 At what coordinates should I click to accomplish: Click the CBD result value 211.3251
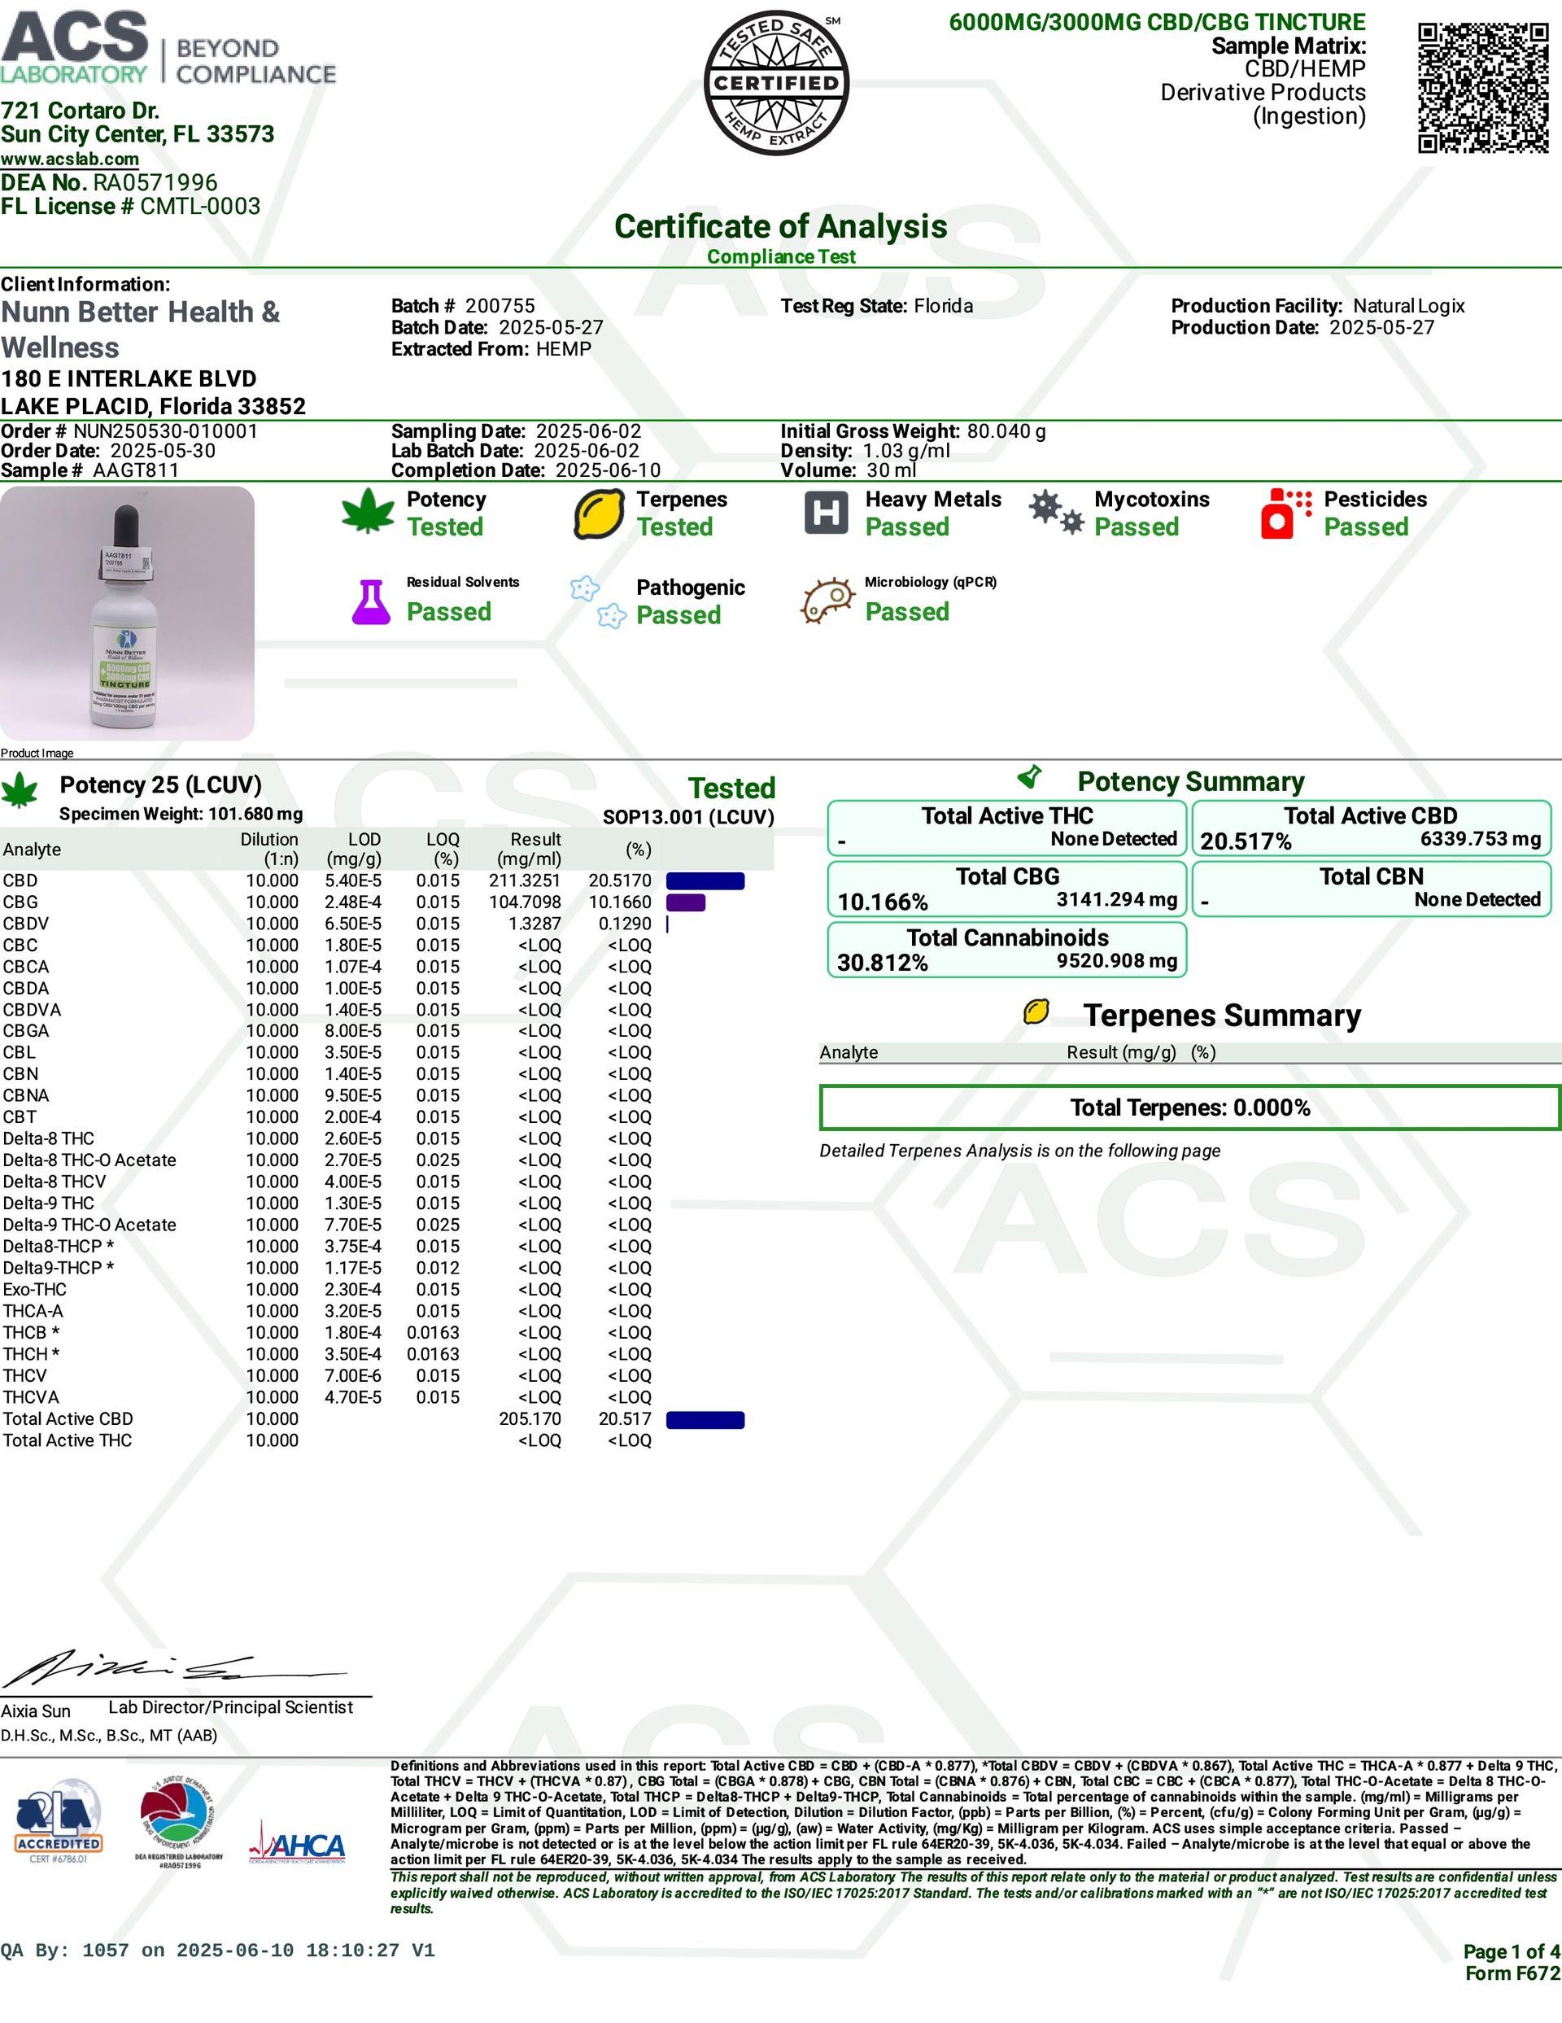524,881
